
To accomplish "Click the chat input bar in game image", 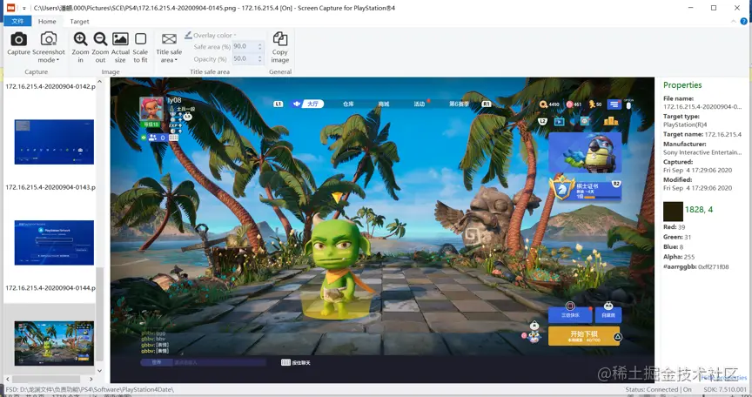I will (203, 362).
